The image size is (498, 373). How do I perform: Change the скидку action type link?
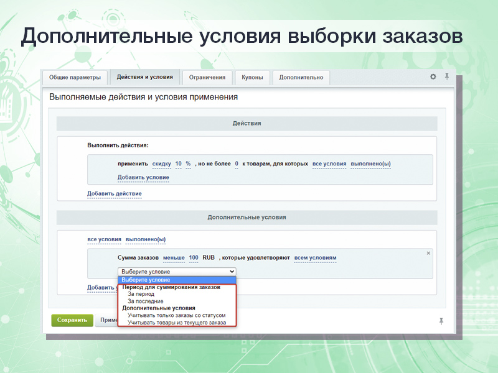tap(161, 164)
